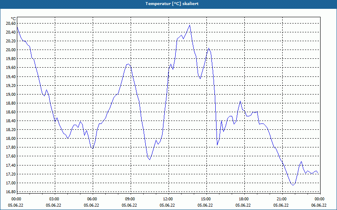Pick the 19,60 temperature axis label
337x210 pixels.
[x=11, y=68]
